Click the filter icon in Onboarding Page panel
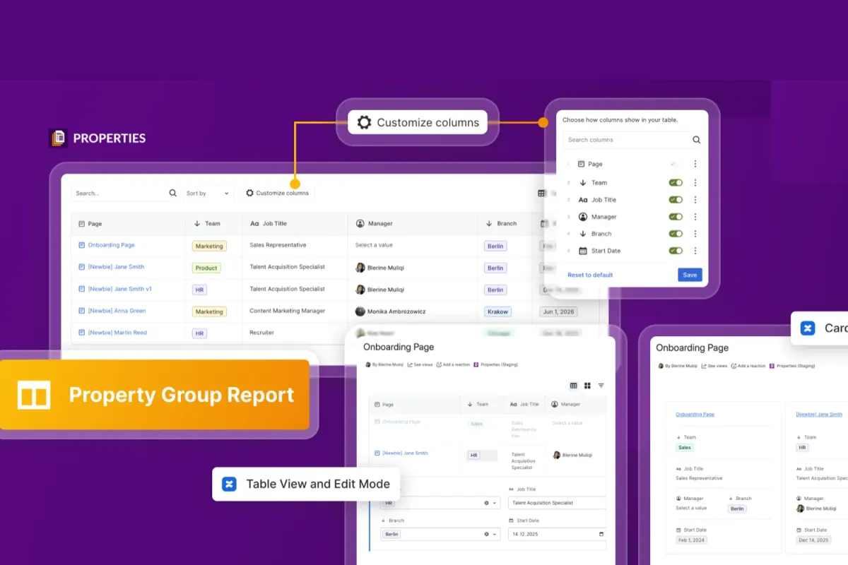The image size is (848, 565). click(x=601, y=386)
